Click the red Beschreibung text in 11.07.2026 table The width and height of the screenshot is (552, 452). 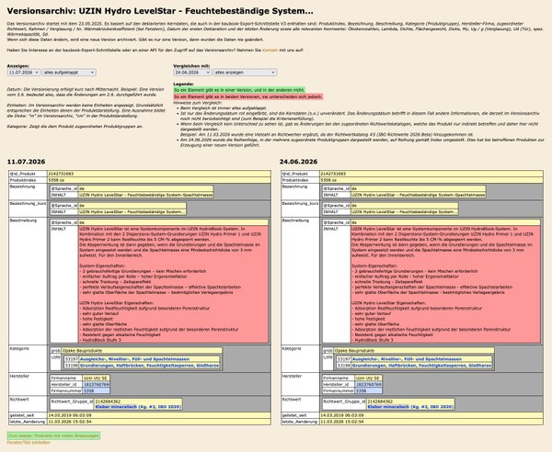click(173, 285)
